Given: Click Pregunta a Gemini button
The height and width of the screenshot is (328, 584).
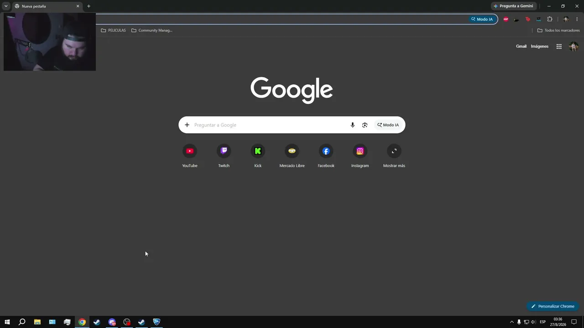Looking at the screenshot, I should [513, 6].
